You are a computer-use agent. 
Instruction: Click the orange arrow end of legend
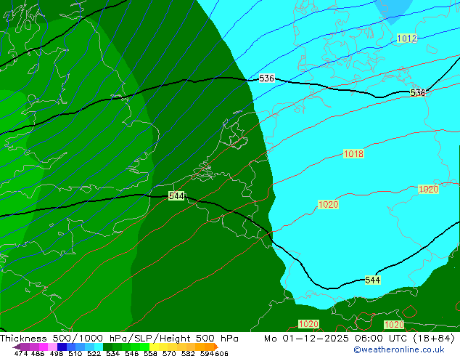click(x=216, y=347)
